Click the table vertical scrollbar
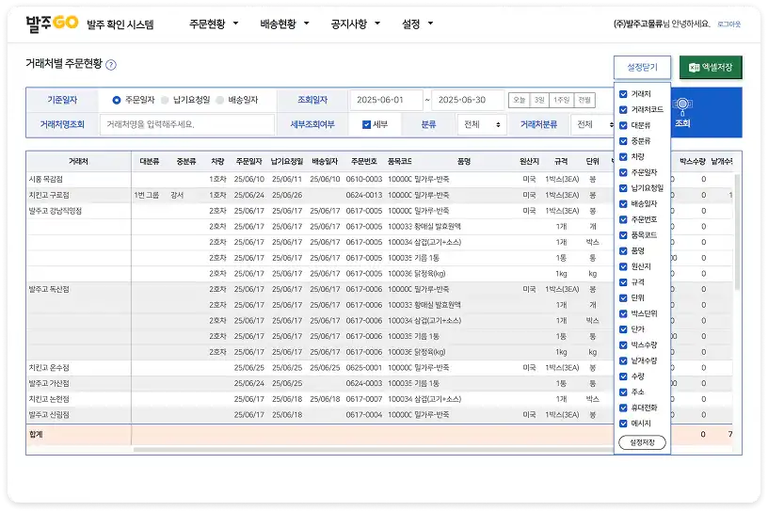This screenshot has width=768, height=512. point(737,232)
